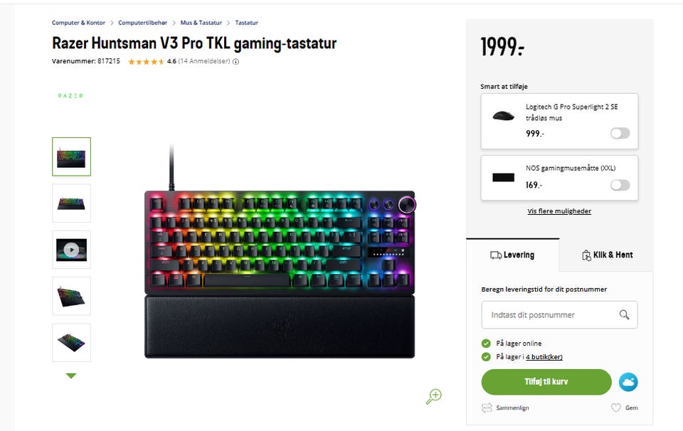Screen dimensions: 683x431
Task: Click the Tilføj til kurv button
Action: (546, 382)
